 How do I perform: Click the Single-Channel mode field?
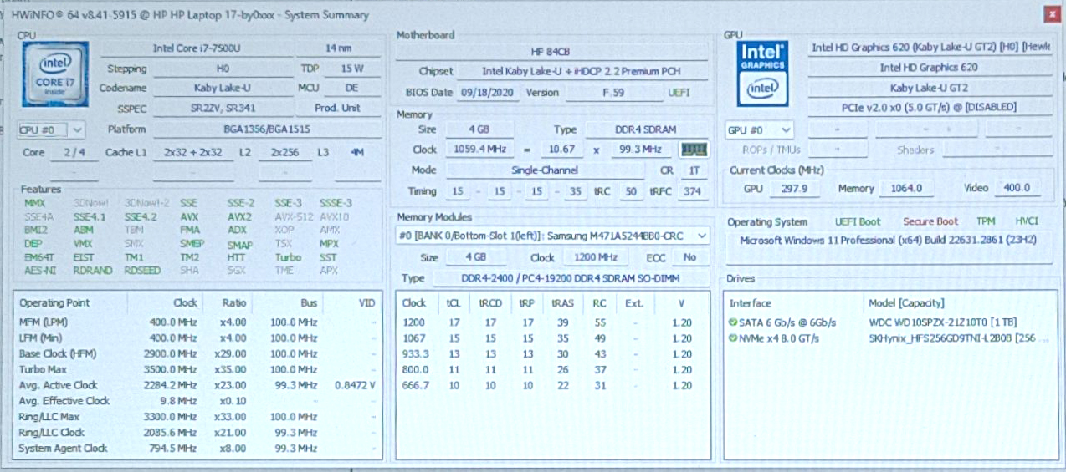coord(544,170)
